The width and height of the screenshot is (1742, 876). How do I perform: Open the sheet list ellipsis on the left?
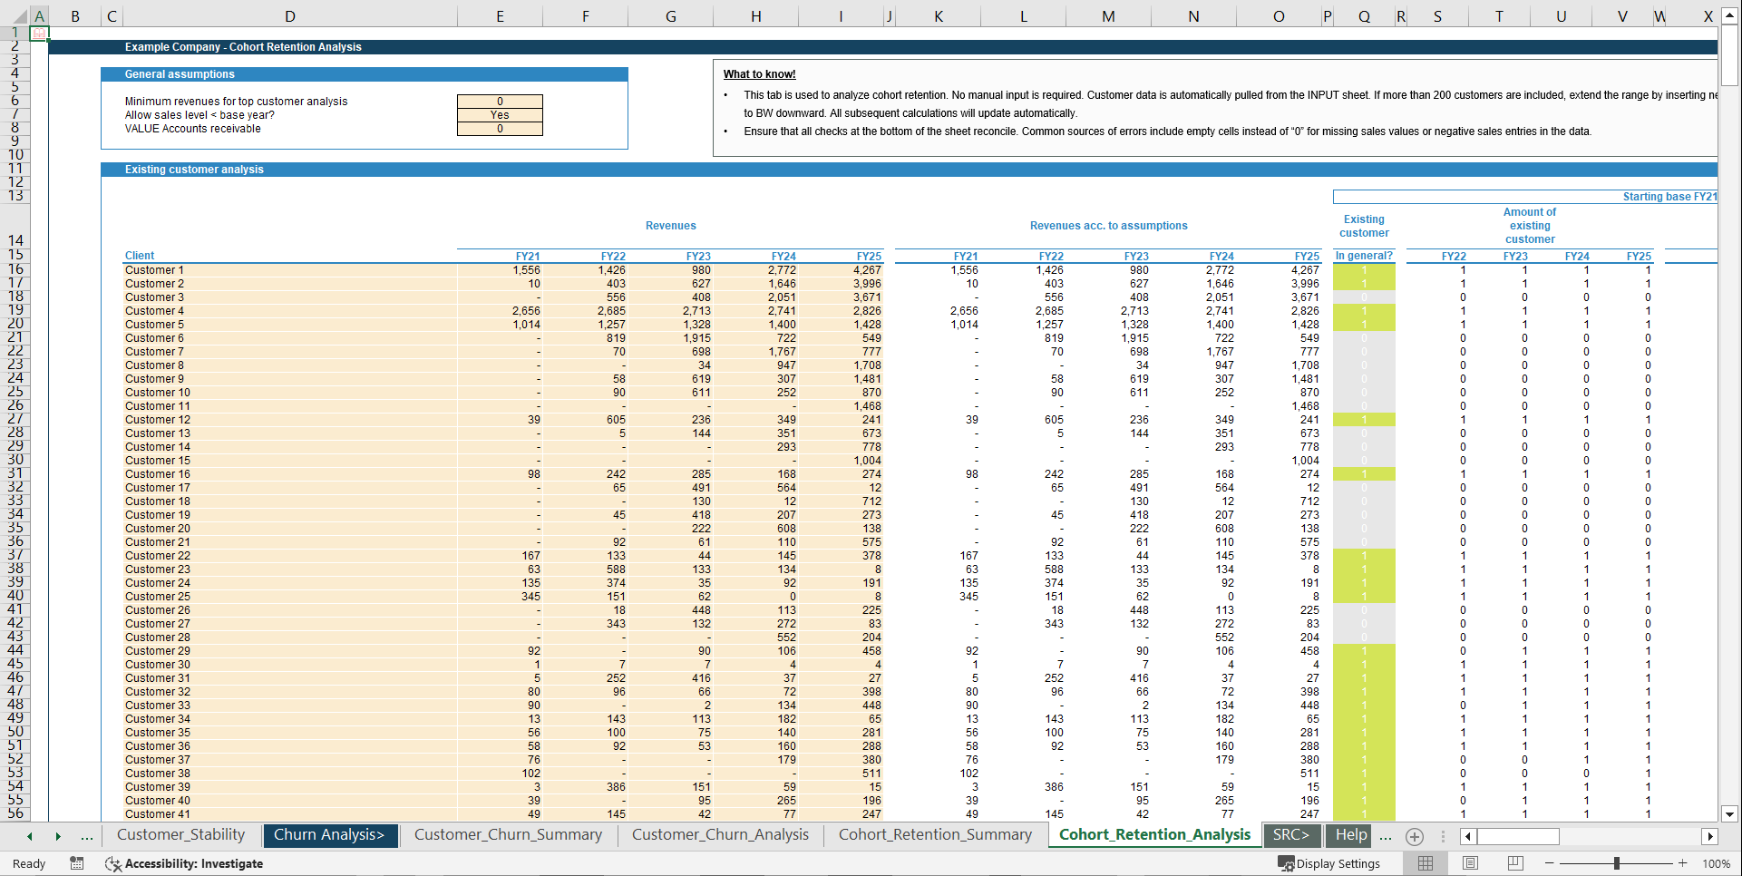coord(87,836)
